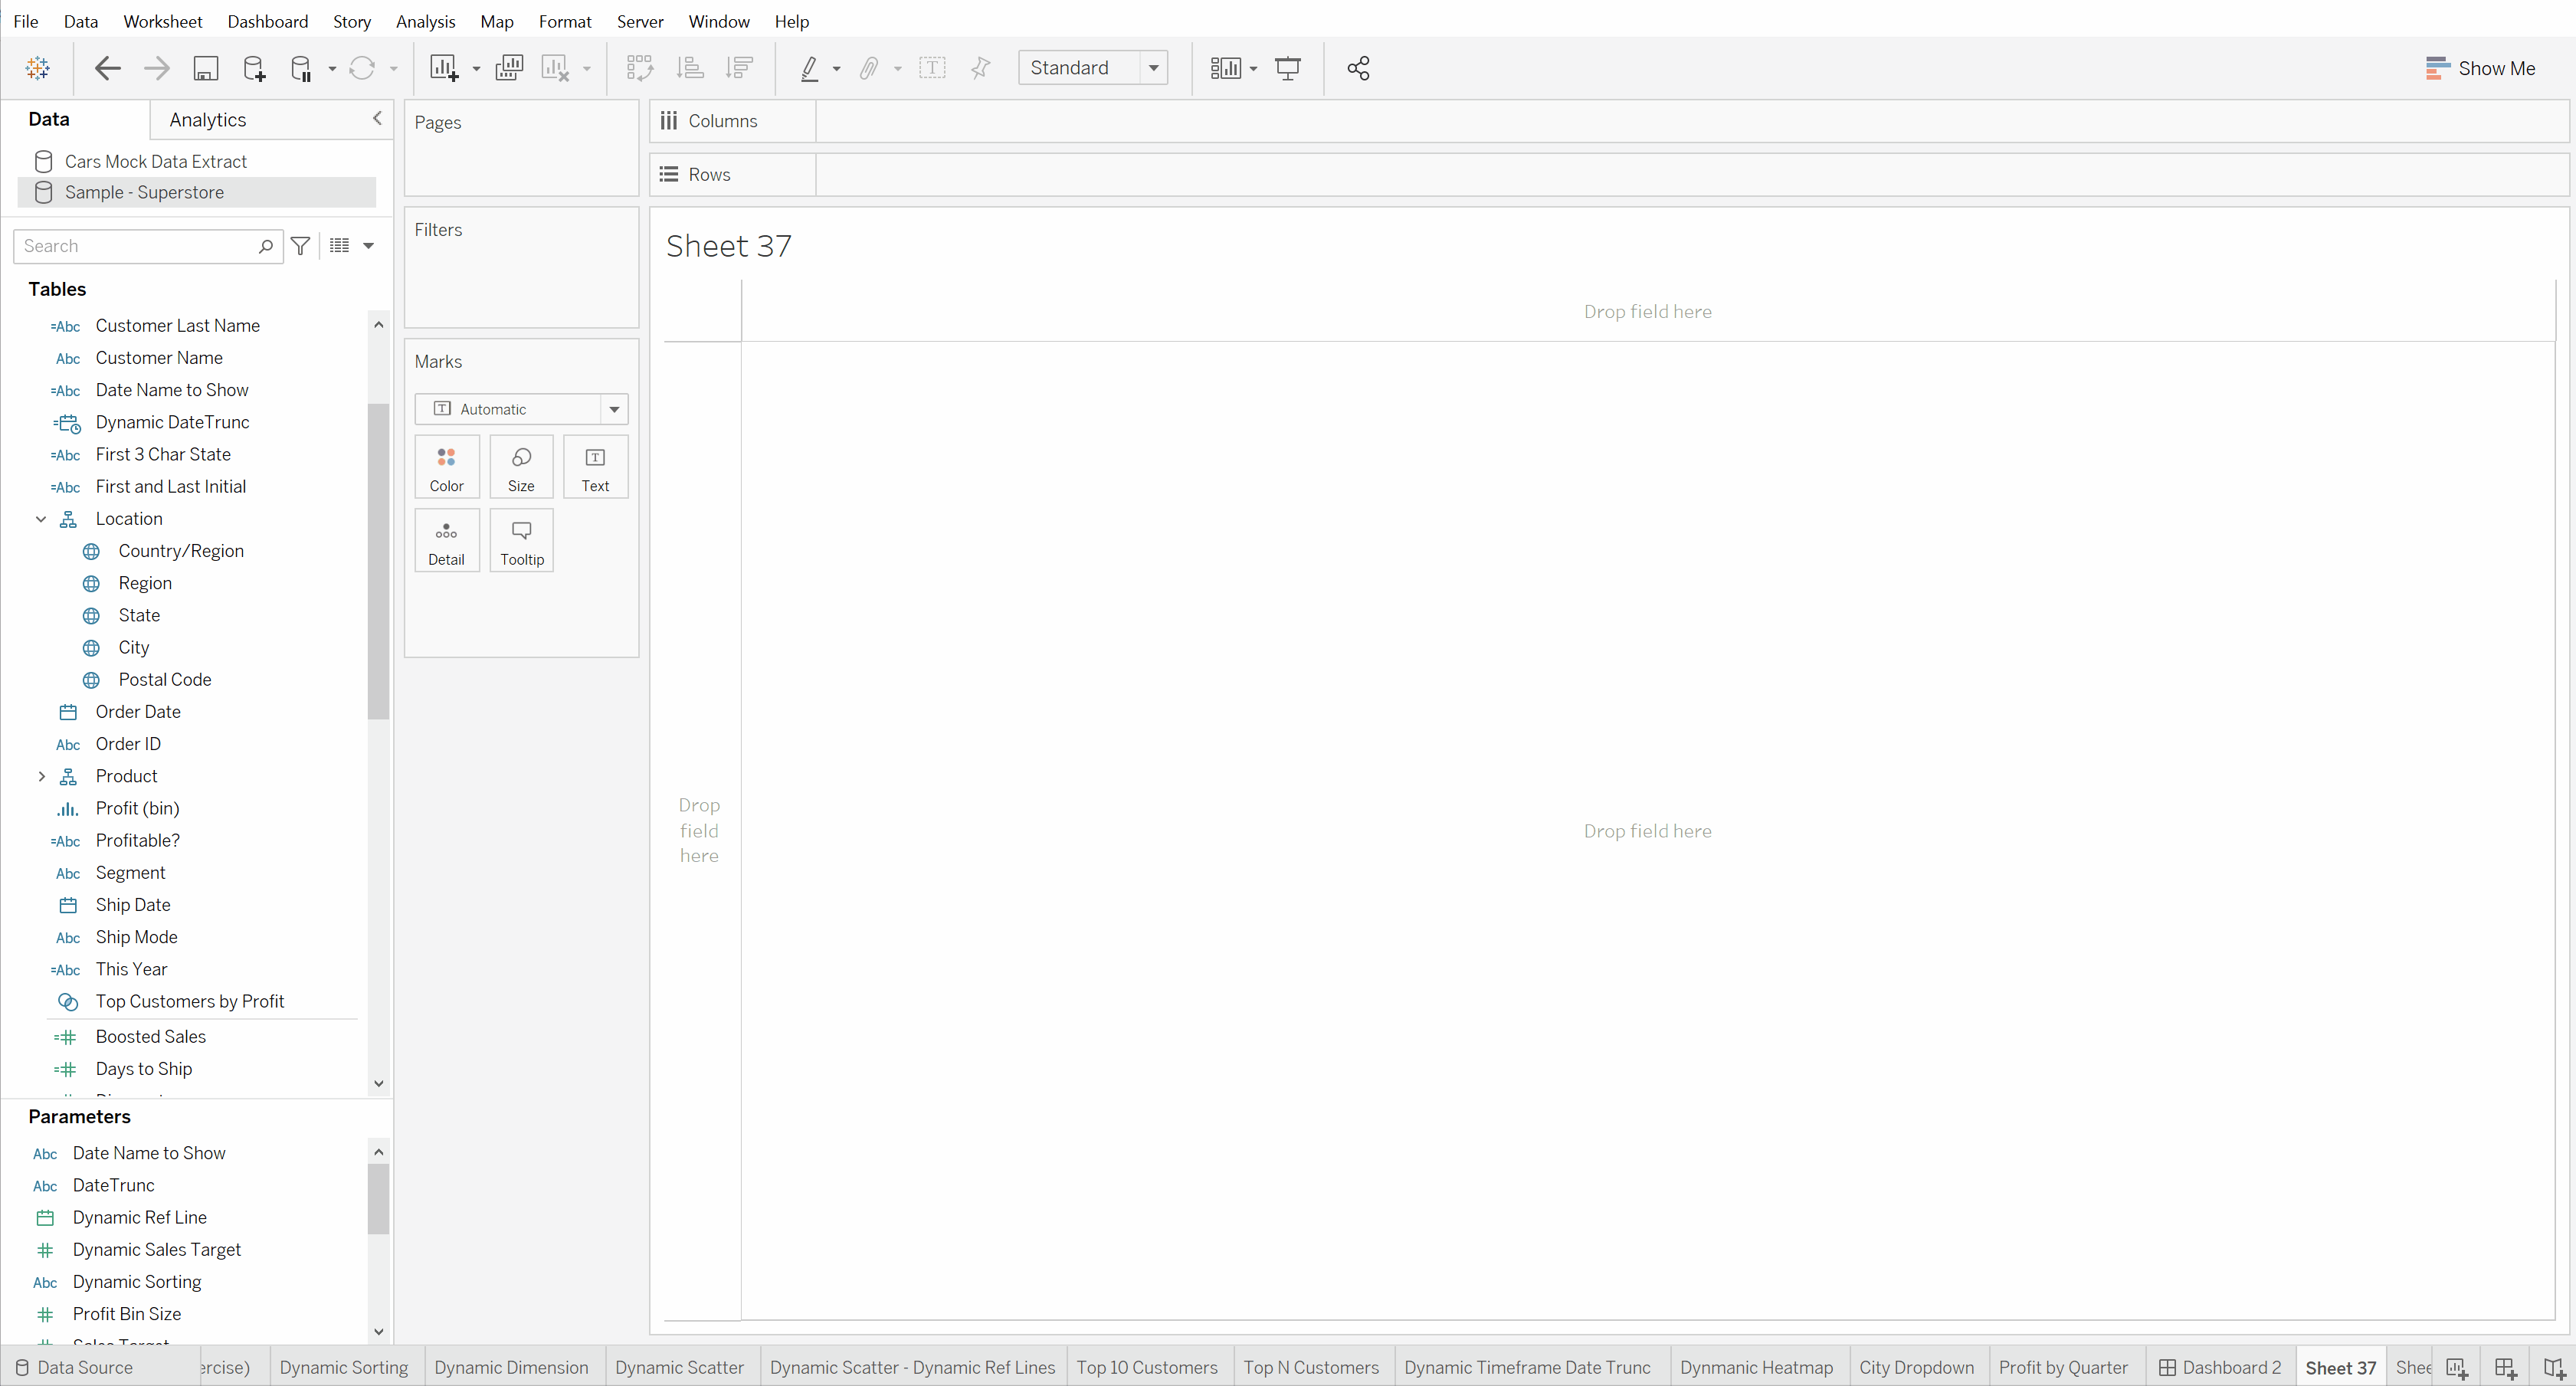The height and width of the screenshot is (1386, 2576).
Task: Open the Format menu
Action: pos(565,21)
